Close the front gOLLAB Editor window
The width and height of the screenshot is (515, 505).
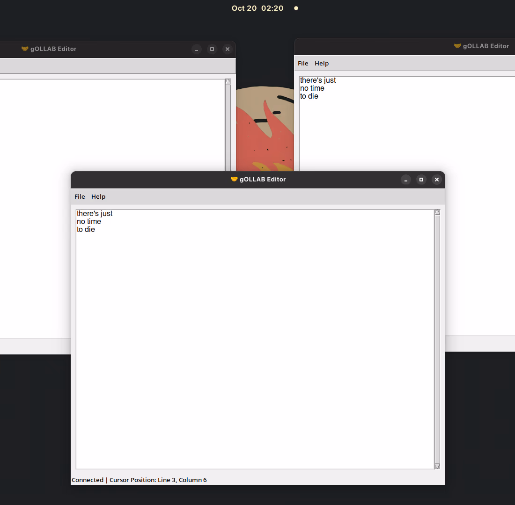[437, 180]
